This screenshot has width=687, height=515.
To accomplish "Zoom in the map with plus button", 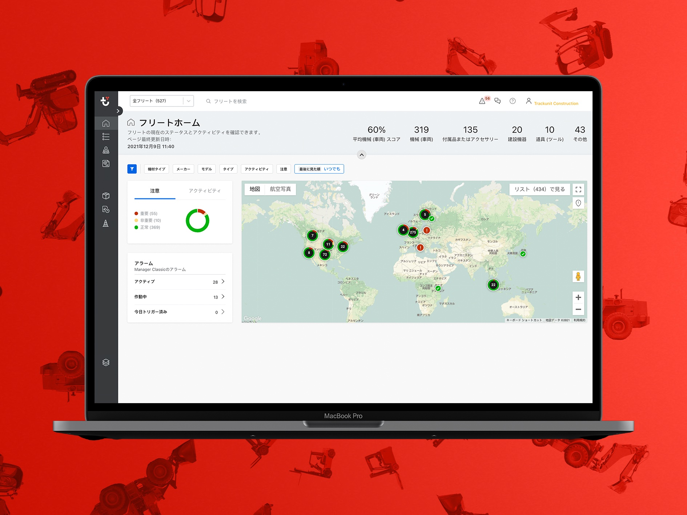I will pos(578,297).
